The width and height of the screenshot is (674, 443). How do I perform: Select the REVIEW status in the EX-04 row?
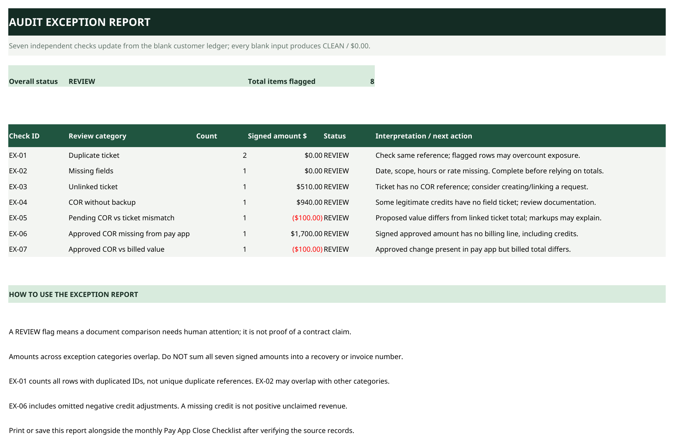point(336,202)
